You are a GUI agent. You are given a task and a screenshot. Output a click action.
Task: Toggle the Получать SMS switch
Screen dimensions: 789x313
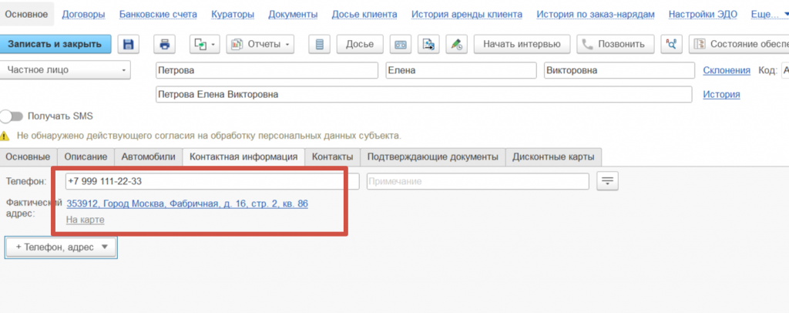tap(12, 116)
